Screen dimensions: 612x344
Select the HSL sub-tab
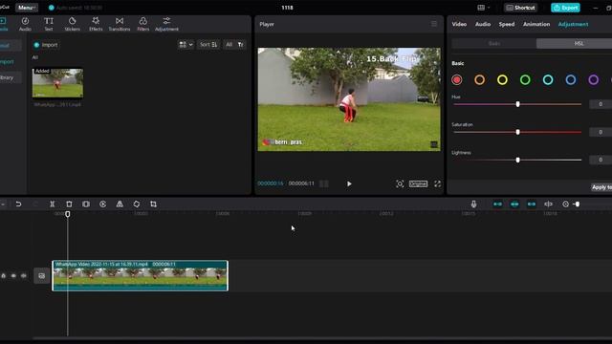tap(579, 43)
